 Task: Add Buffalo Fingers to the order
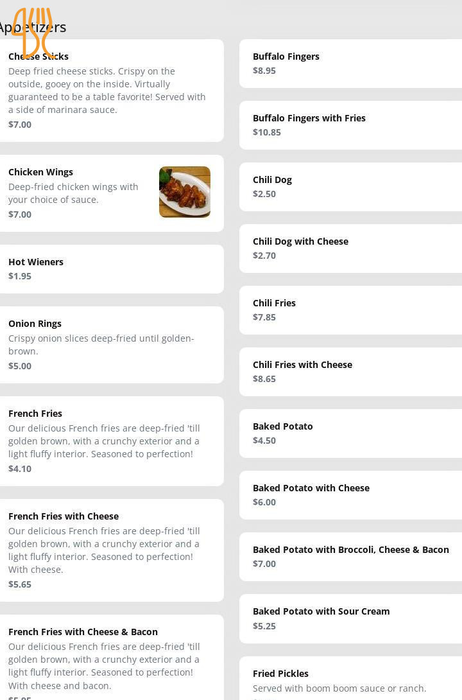350,64
